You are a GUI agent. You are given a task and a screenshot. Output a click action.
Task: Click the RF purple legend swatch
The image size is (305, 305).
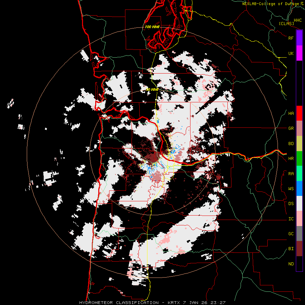(299, 38)
